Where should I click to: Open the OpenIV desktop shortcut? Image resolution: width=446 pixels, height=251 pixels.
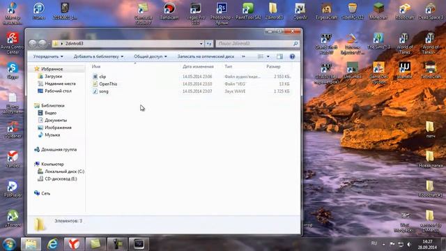(x=300, y=11)
